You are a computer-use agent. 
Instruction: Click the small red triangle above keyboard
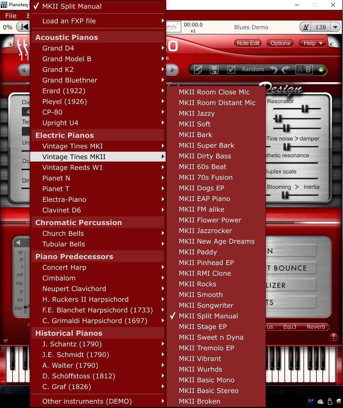click(6, 341)
